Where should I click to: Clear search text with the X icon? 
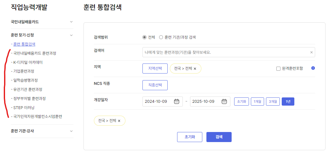[311, 52]
